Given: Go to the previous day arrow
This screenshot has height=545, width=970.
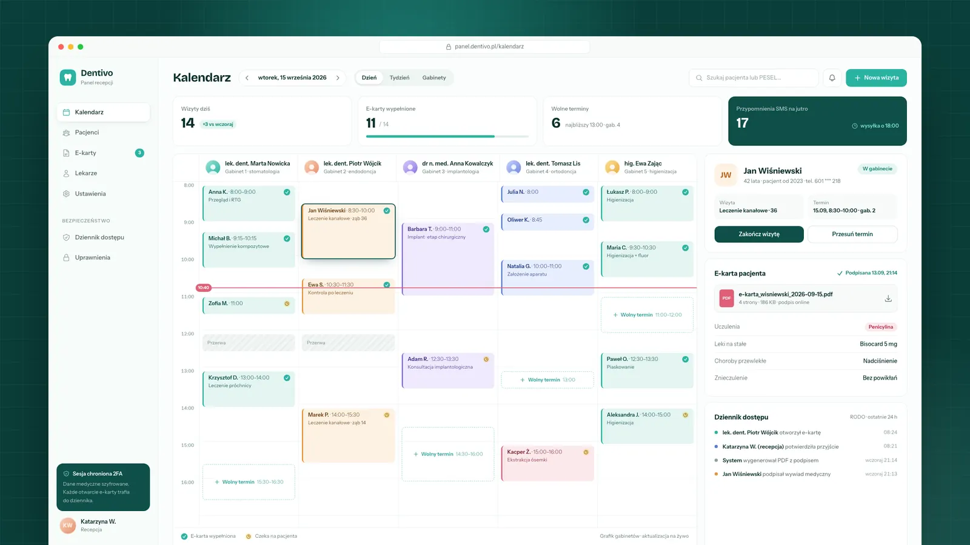Looking at the screenshot, I should tap(247, 78).
